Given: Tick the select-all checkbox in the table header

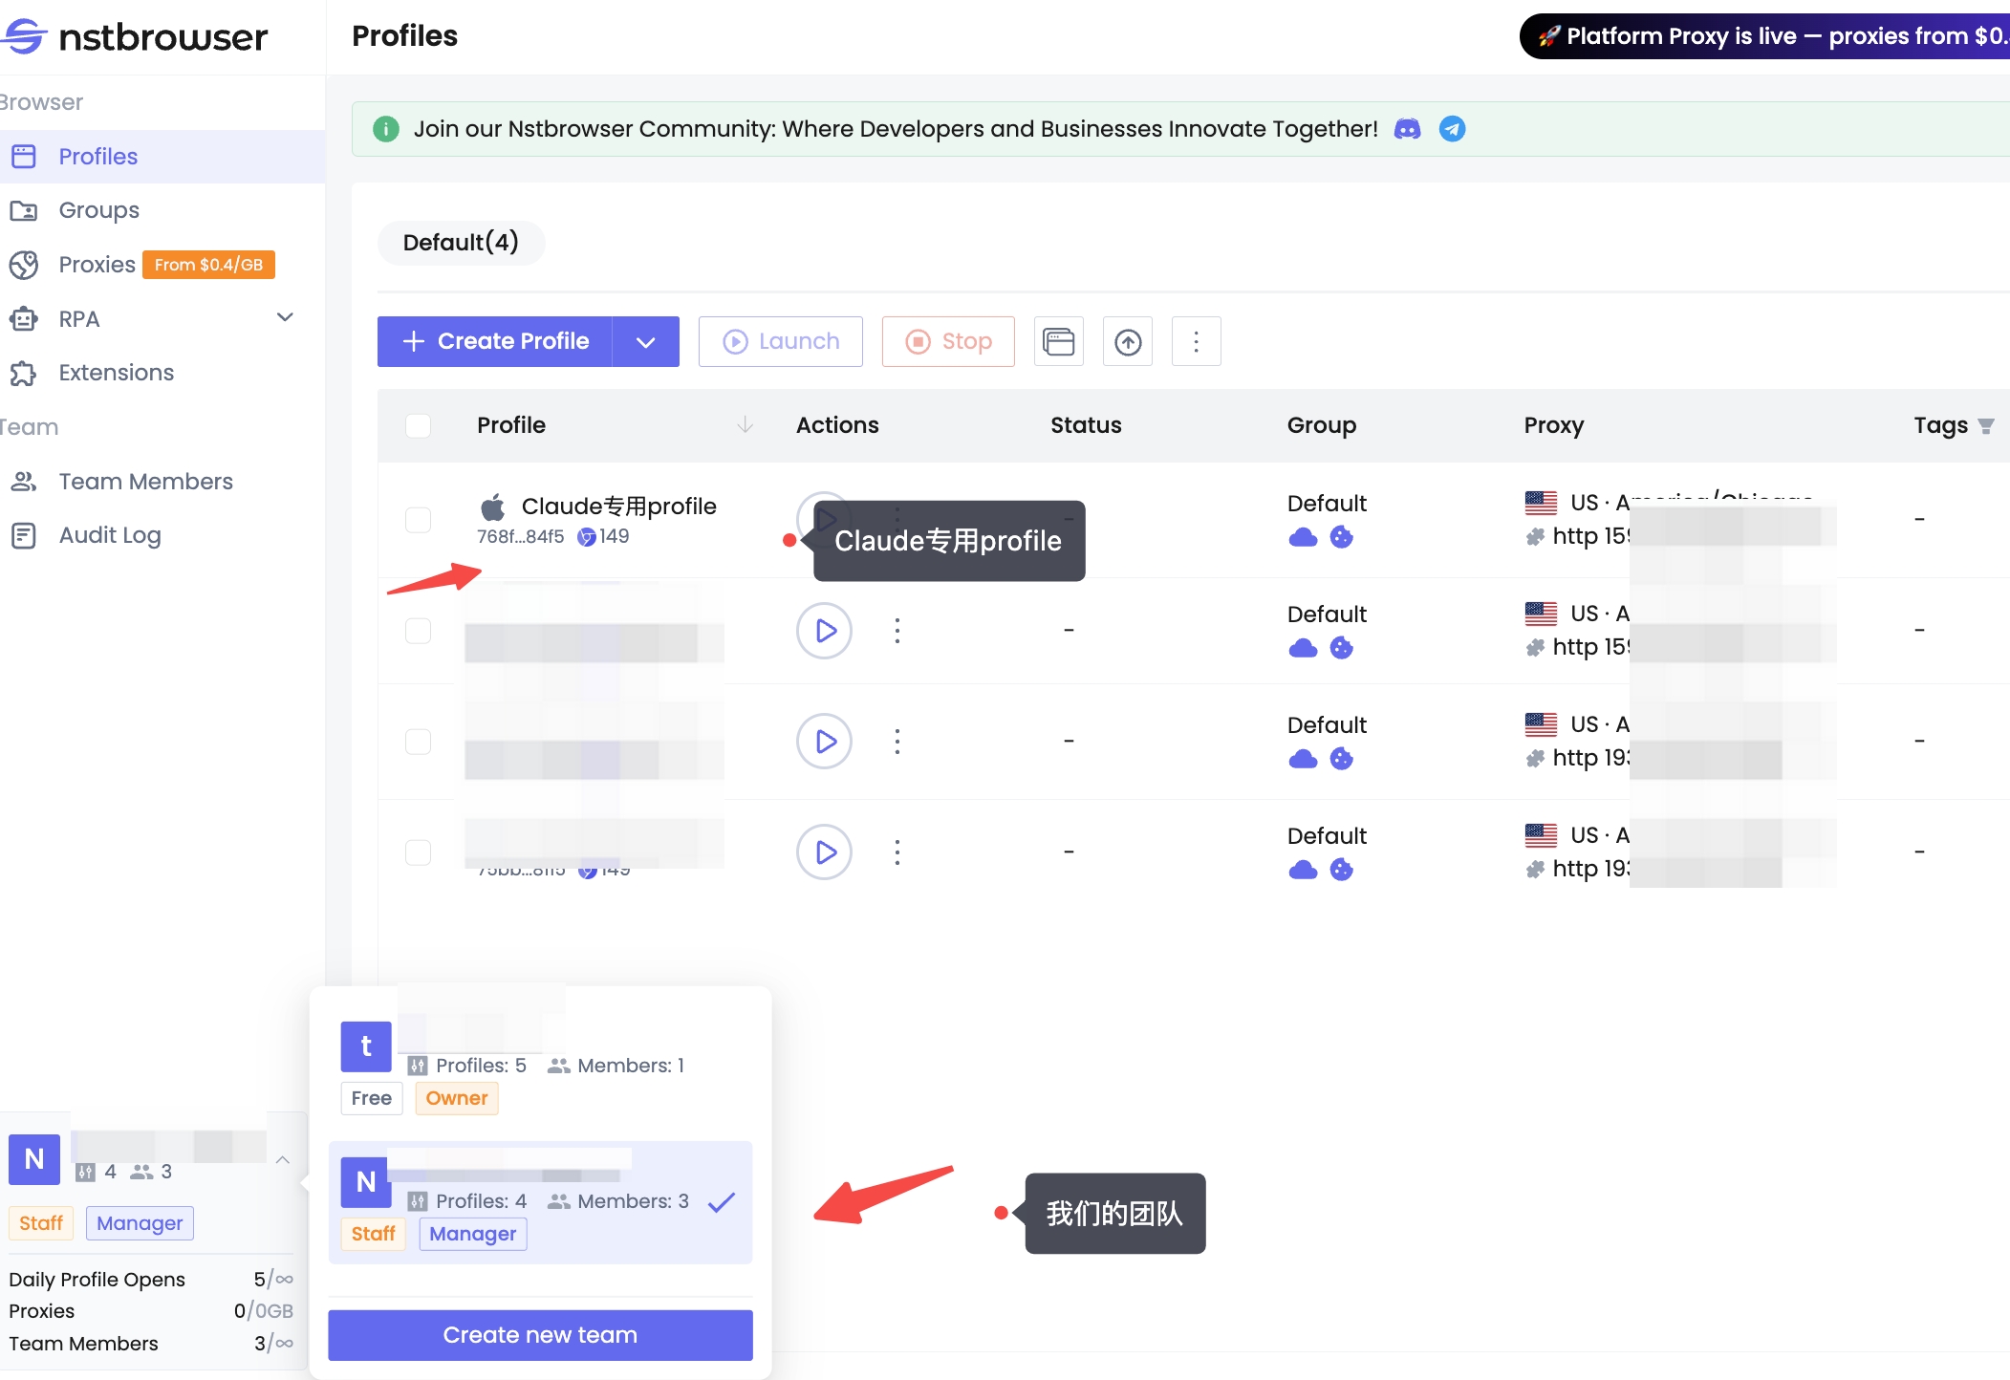Looking at the screenshot, I should [418, 425].
